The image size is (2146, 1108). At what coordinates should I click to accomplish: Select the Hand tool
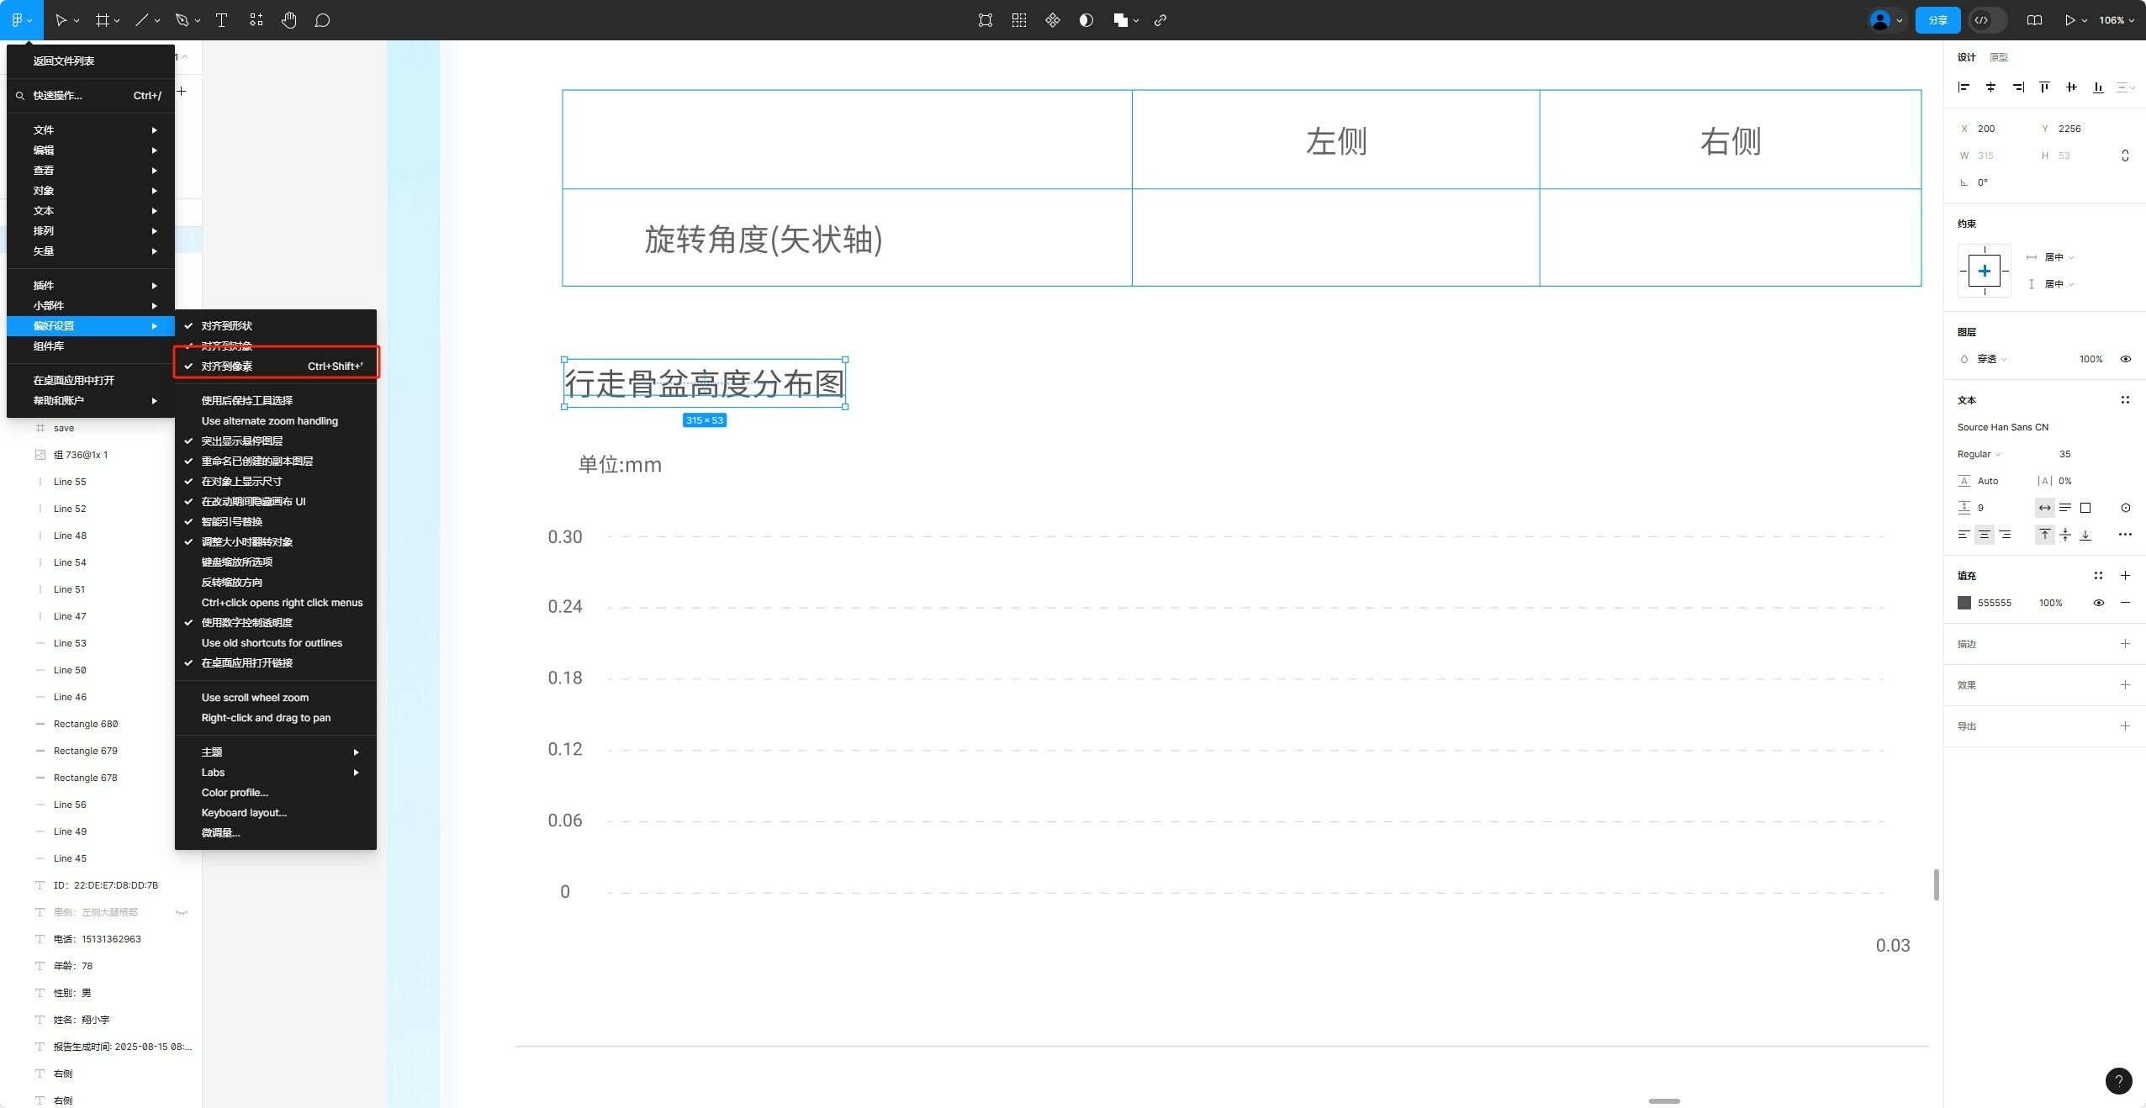[289, 20]
